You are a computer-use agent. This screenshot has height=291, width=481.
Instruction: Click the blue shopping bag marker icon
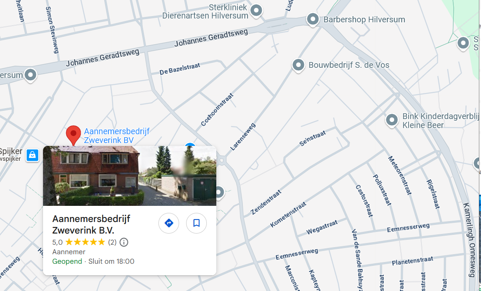[32, 155]
